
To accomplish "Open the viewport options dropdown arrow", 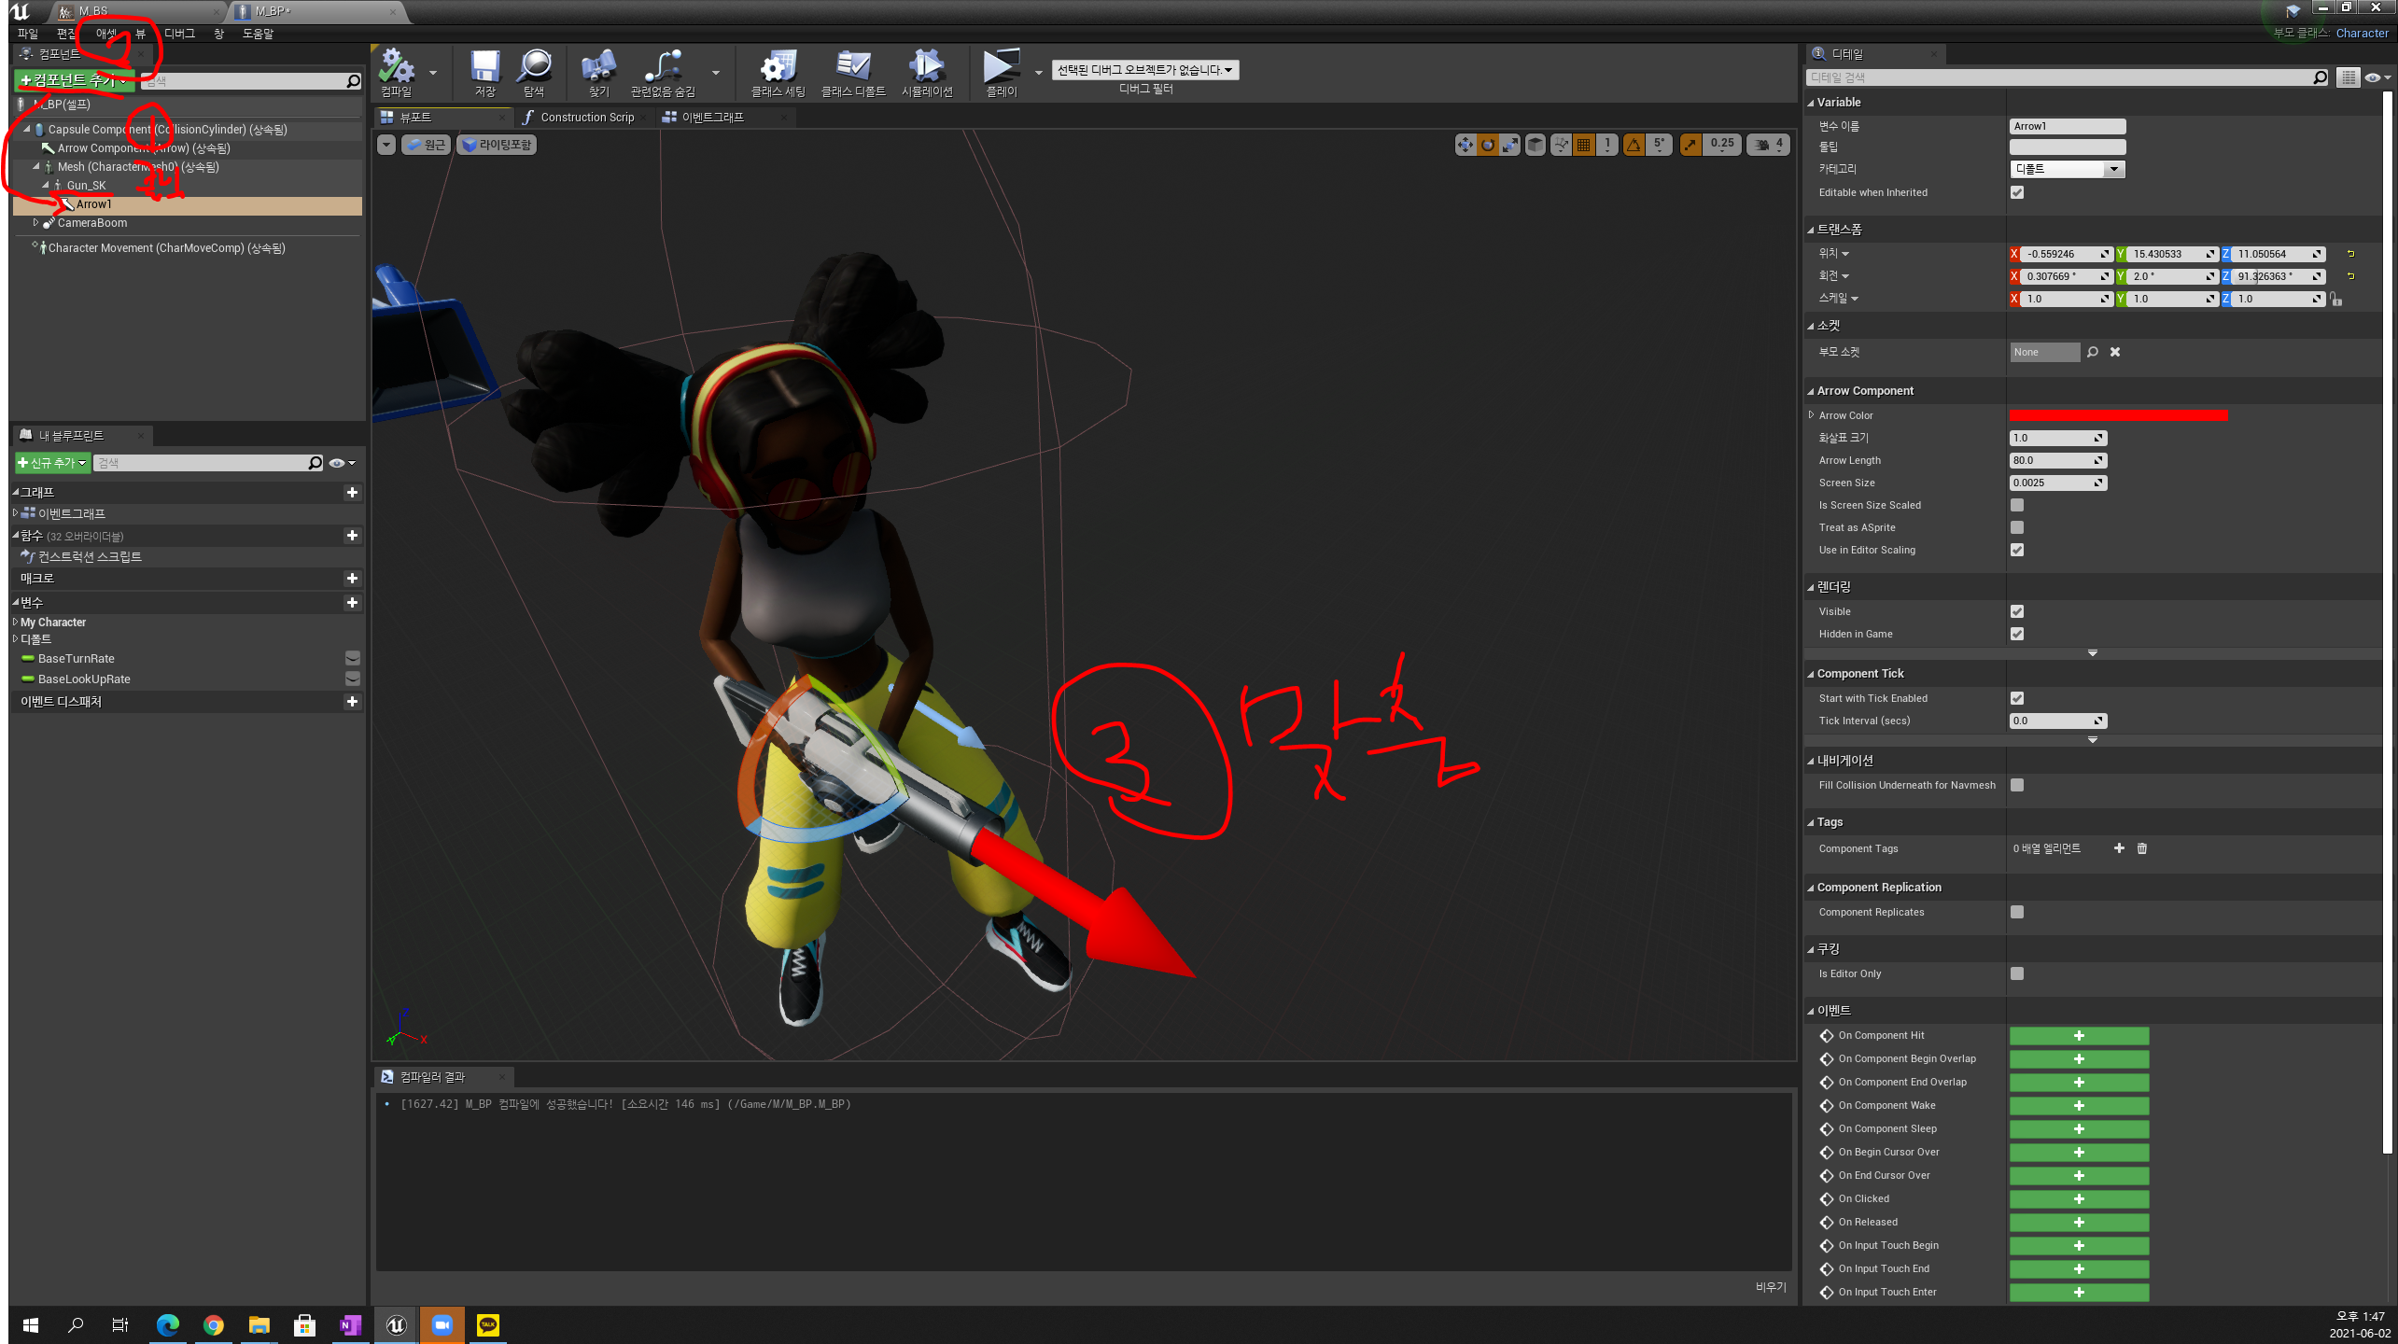I will pyautogui.click(x=386, y=145).
